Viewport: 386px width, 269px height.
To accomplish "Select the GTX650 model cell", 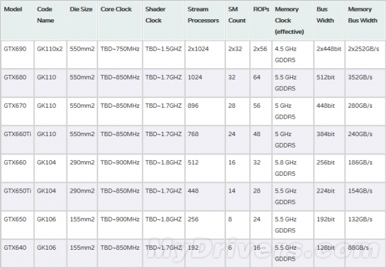I will click(x=17, y=225).
